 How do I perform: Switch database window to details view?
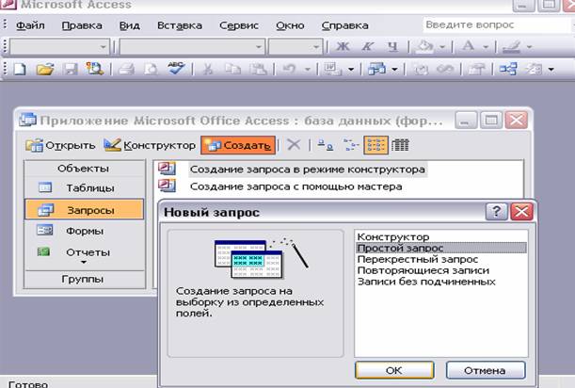pos(400,145)
